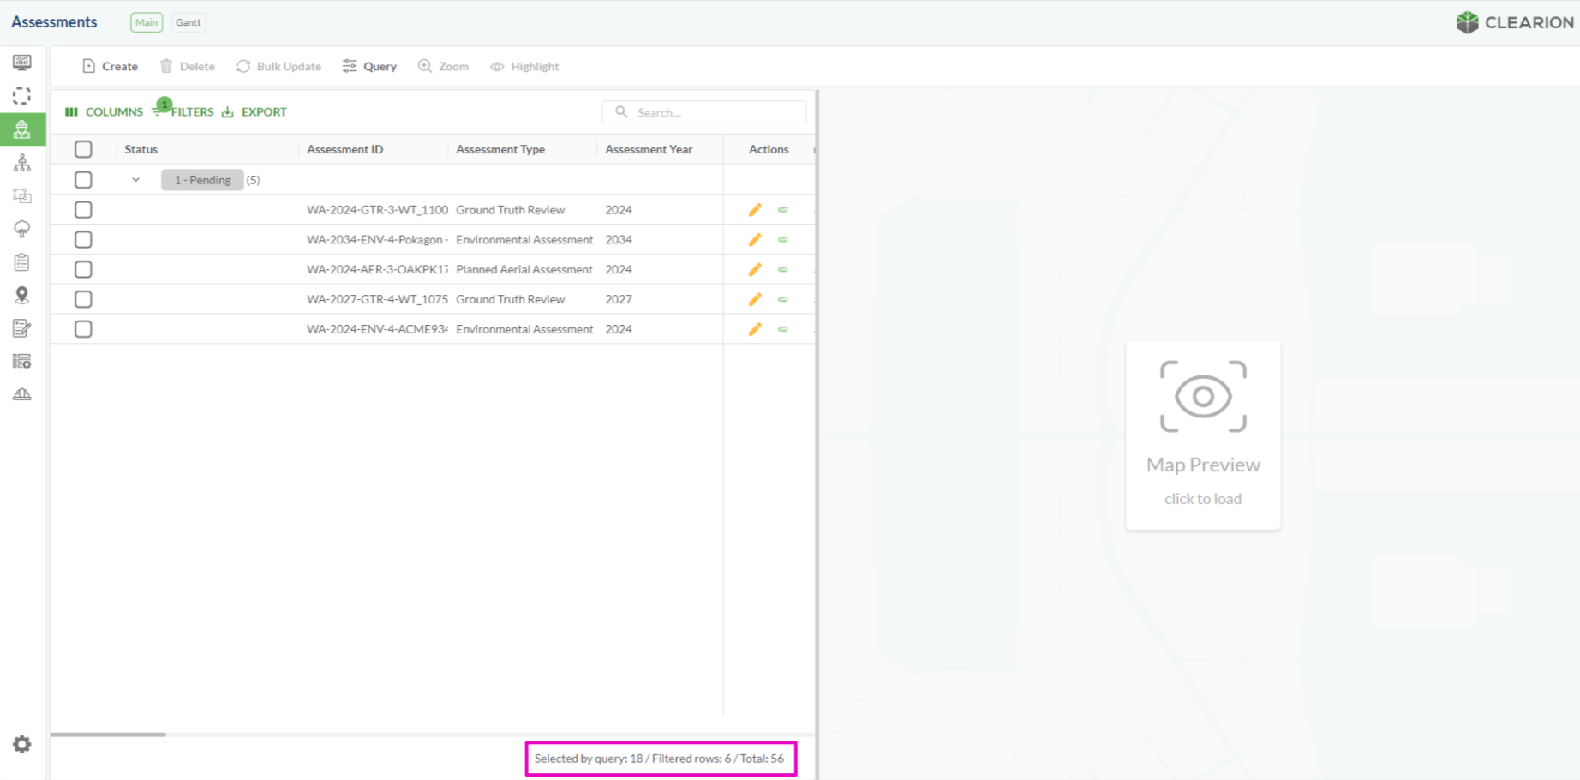
Task: Check the WA-2024-AER-3-OAKPK17 row checkbox
Action: [83, 269]
